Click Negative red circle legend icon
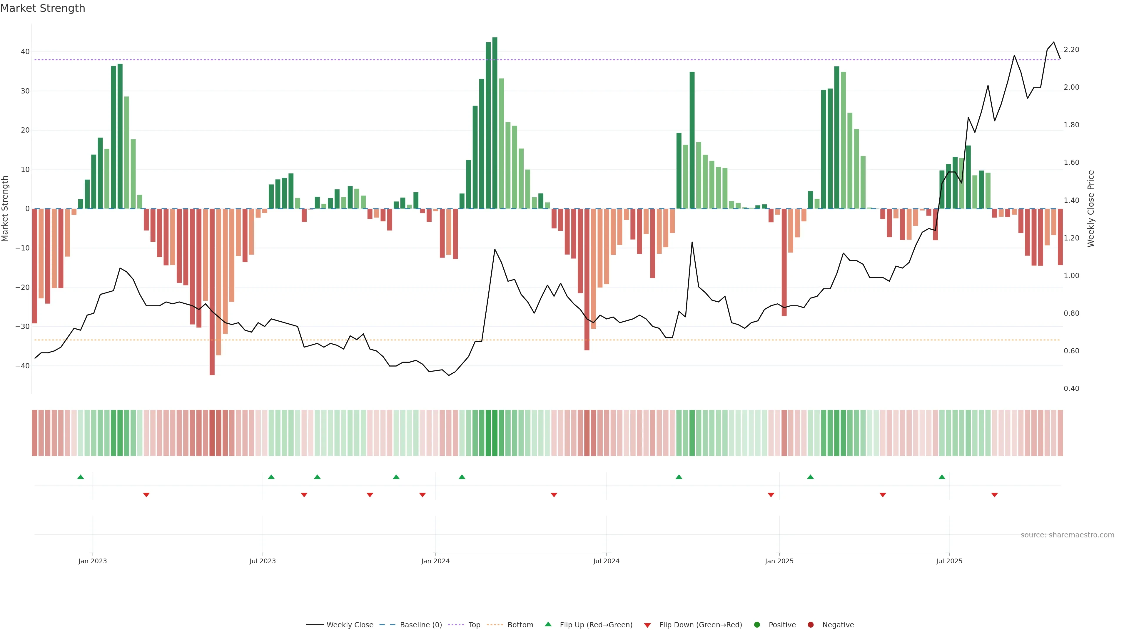This screenshot has width=1129, height=635. [810, 625]
